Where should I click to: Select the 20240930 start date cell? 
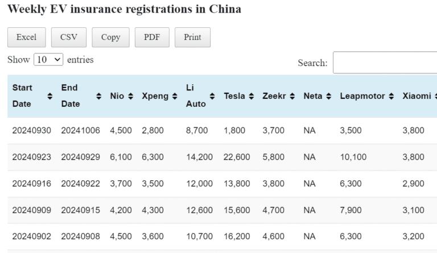31,131
